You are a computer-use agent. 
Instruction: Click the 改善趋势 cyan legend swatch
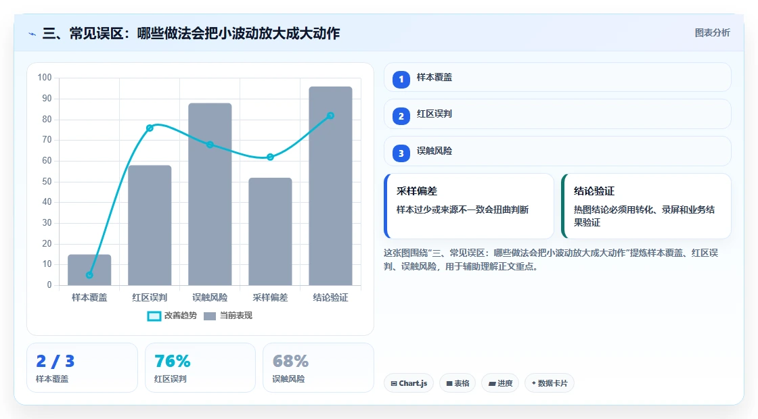pos(154,316)
